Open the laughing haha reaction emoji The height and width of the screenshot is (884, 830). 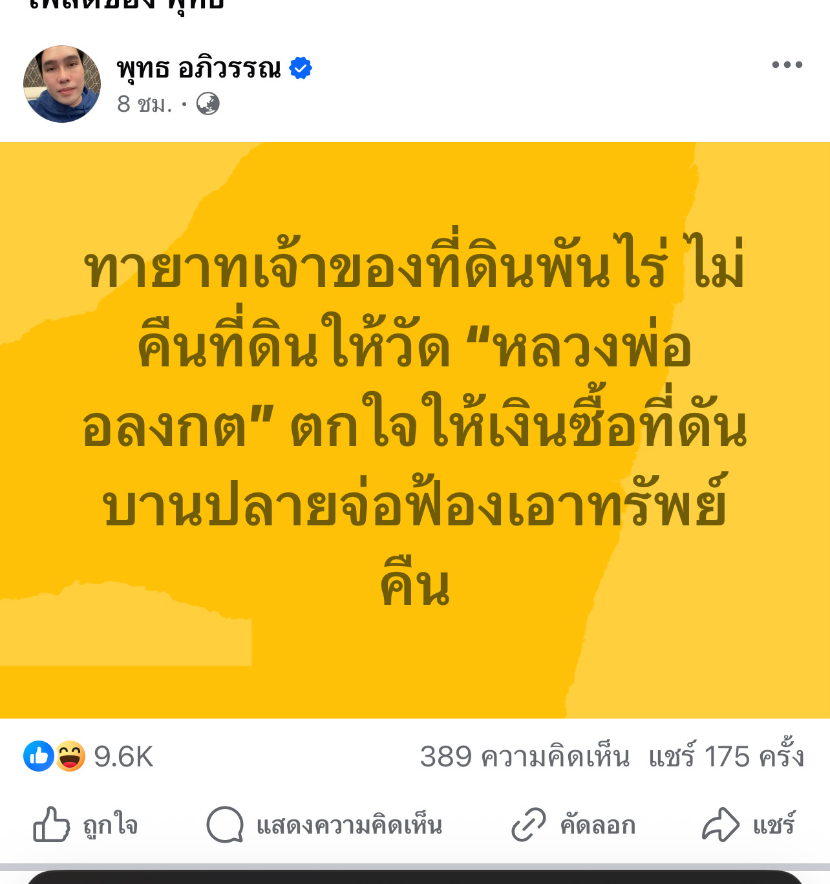70,756
